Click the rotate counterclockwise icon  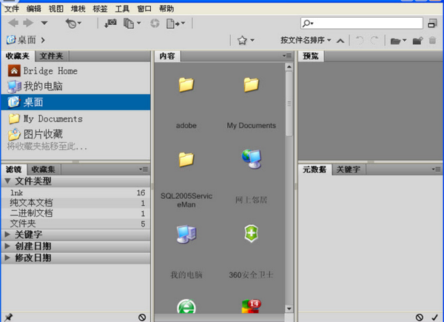pos(360,40)
